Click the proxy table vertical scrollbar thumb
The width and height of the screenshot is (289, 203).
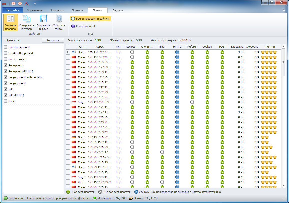[283, 62]
